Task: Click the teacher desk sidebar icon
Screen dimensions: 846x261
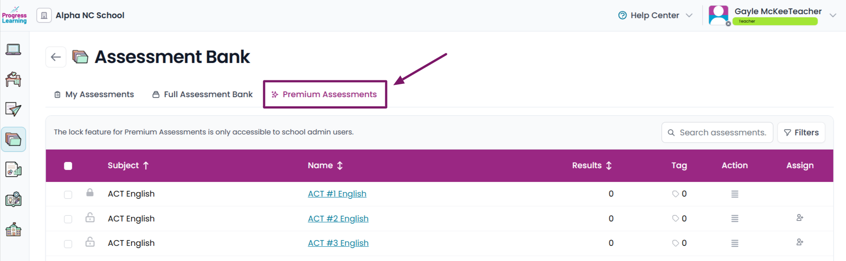Action: [13, 79]
